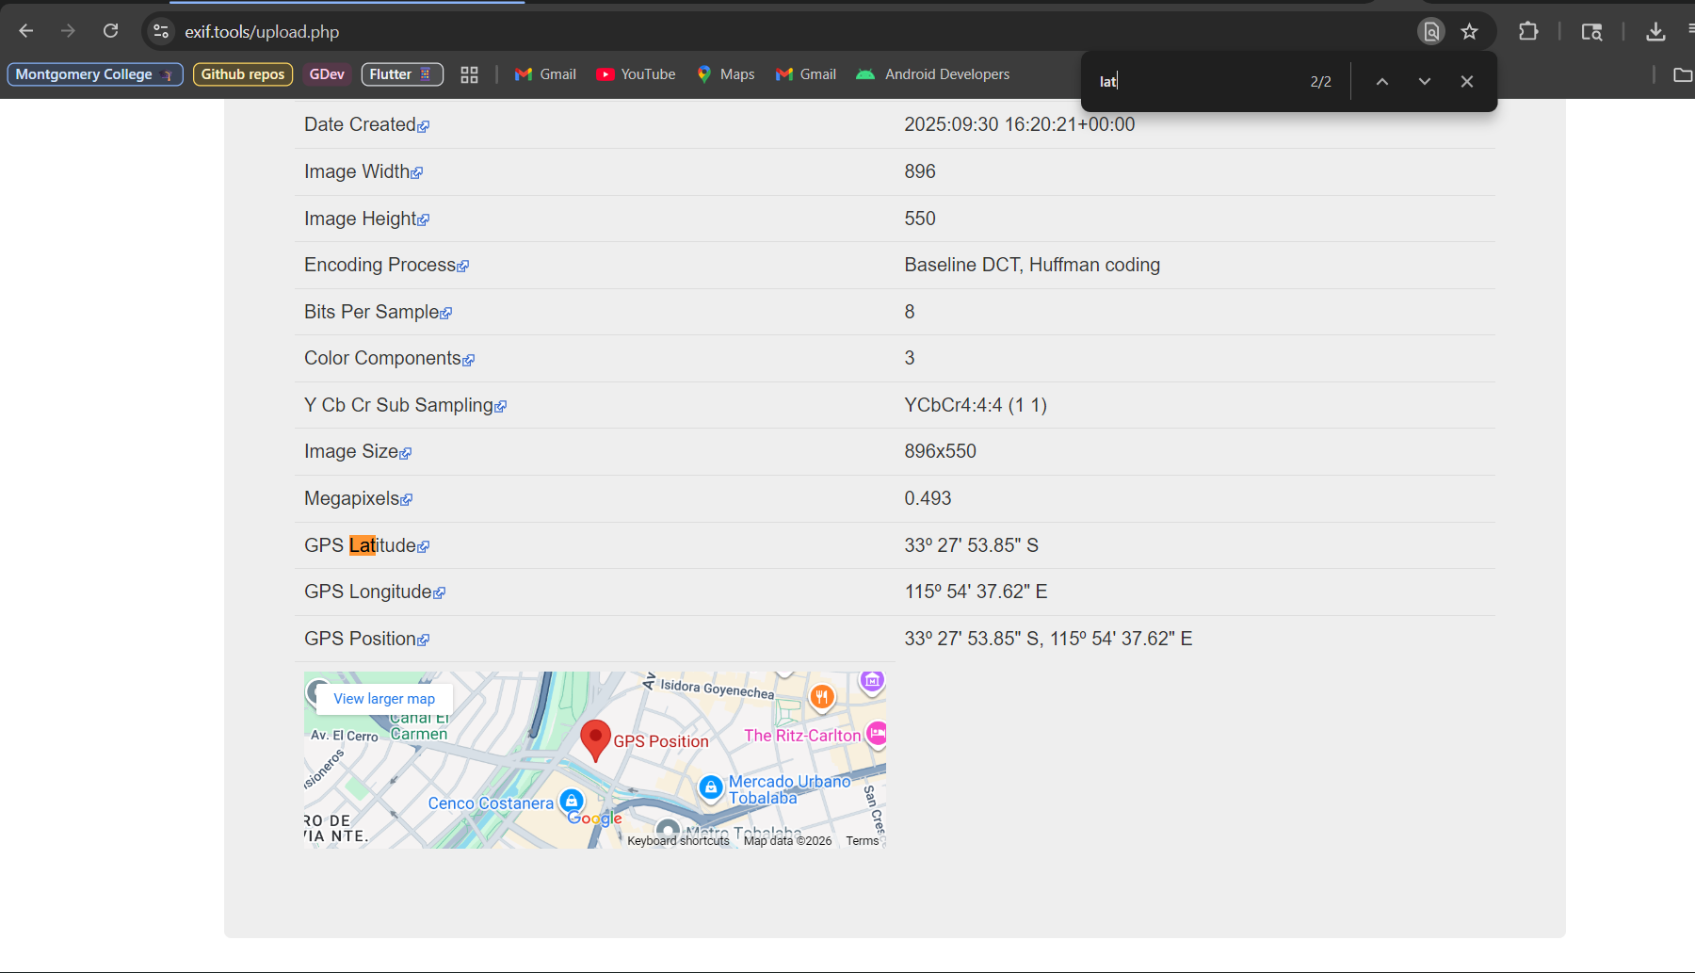This screenshot has height=973, width=1695.
Task: Open the Maps bookmark
Action: pos(726,74)
